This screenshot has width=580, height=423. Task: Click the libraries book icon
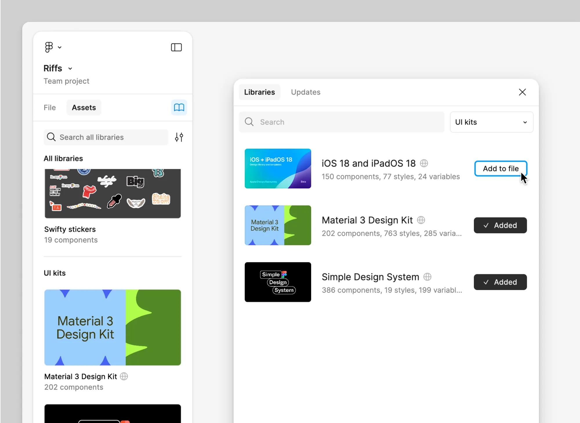pyautogui.click(x=179, y=107)
